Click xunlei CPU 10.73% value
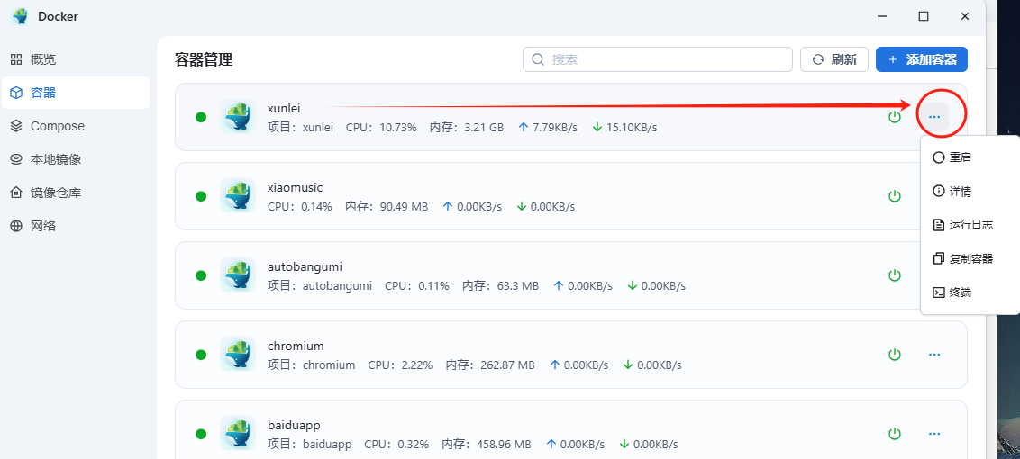The image size is (1020, 459). (398, 128)
